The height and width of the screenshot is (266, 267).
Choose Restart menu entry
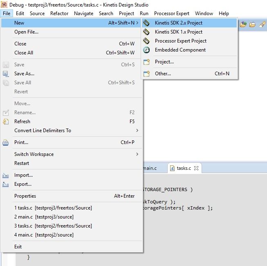pos(72,163)
